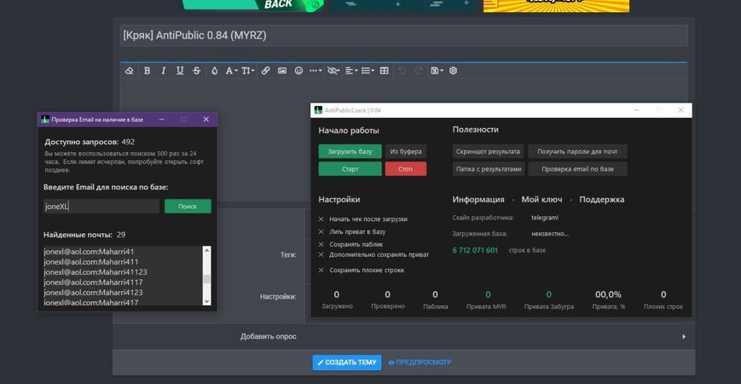741x384 pixels.
Task: Select result jonexl@aol.com:Maharri4117
Action: (93, 282)
